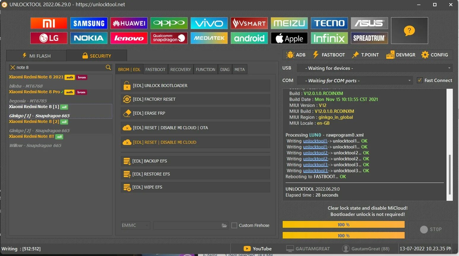
Task: Open FASTBOOT tools in top toolbar
Action: point(329,55)
